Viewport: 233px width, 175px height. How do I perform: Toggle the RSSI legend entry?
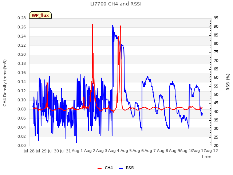coord(126,168)
